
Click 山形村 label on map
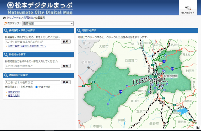pos(142,91)
